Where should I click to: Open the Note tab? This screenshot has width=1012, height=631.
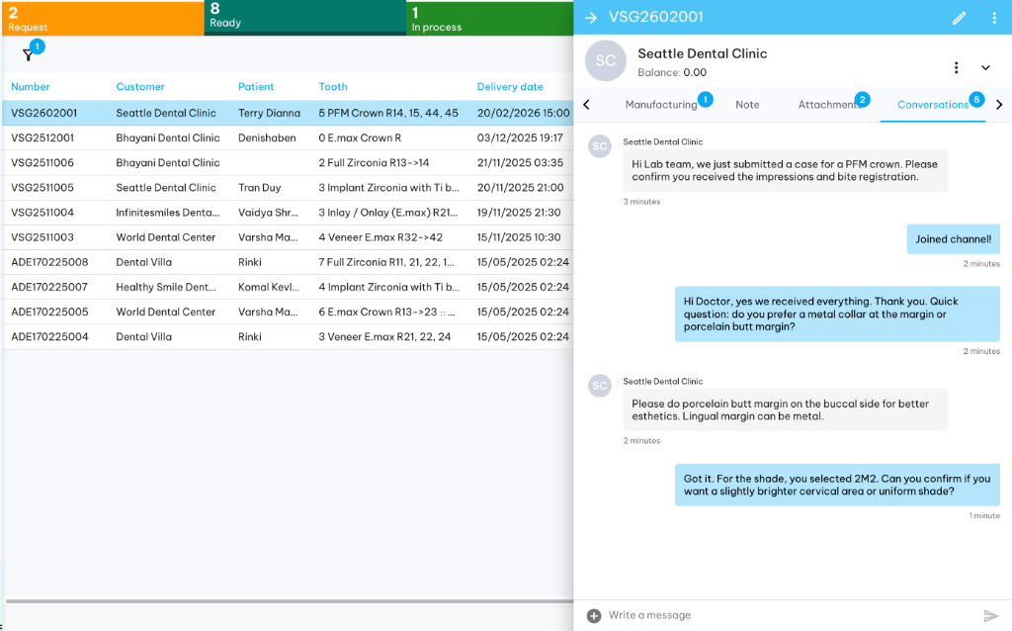tap(747, 104)
